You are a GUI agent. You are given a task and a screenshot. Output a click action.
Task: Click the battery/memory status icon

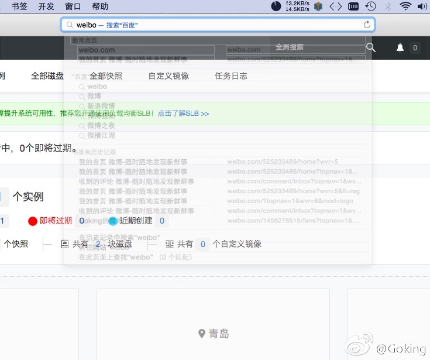(353, 6)
